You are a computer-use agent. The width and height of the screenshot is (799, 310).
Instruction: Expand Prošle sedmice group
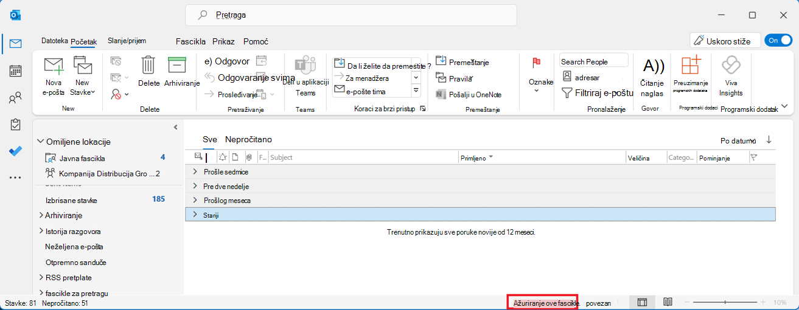(x=195, y=172)
